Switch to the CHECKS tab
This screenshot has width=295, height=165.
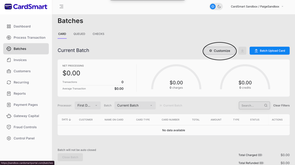click(98, 34)
